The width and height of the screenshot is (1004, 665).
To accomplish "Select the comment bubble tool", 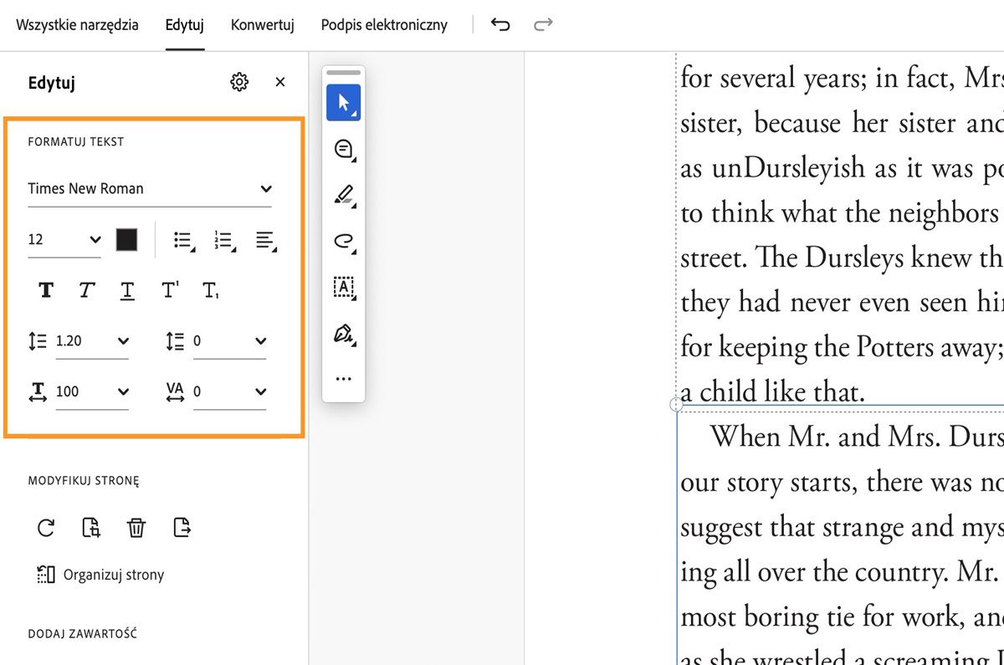I will click(343, 150).
